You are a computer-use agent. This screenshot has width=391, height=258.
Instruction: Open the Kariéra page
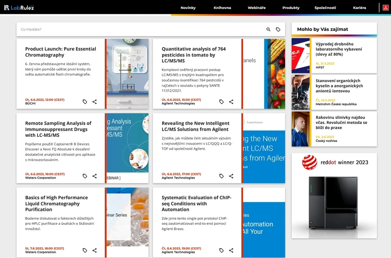[x=359, y=8]
